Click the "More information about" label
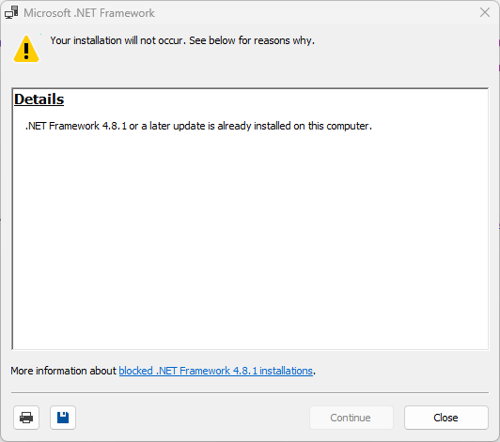 [64, 371]
